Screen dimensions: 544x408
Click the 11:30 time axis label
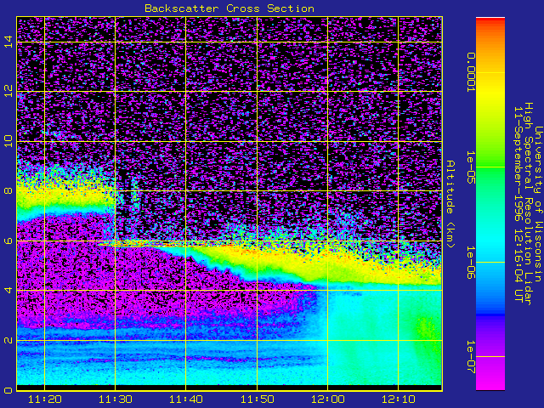coord(116,399)
